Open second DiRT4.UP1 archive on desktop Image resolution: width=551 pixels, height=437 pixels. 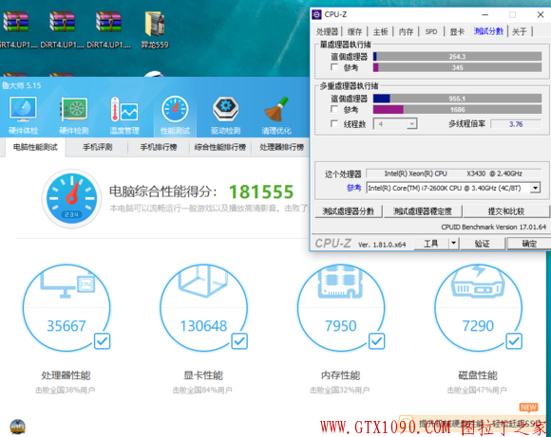click(x=62, y=29)
